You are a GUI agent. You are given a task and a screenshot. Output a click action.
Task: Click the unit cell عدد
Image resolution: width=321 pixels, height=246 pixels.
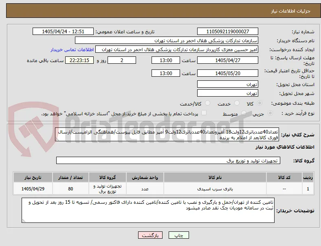point(145,189)
